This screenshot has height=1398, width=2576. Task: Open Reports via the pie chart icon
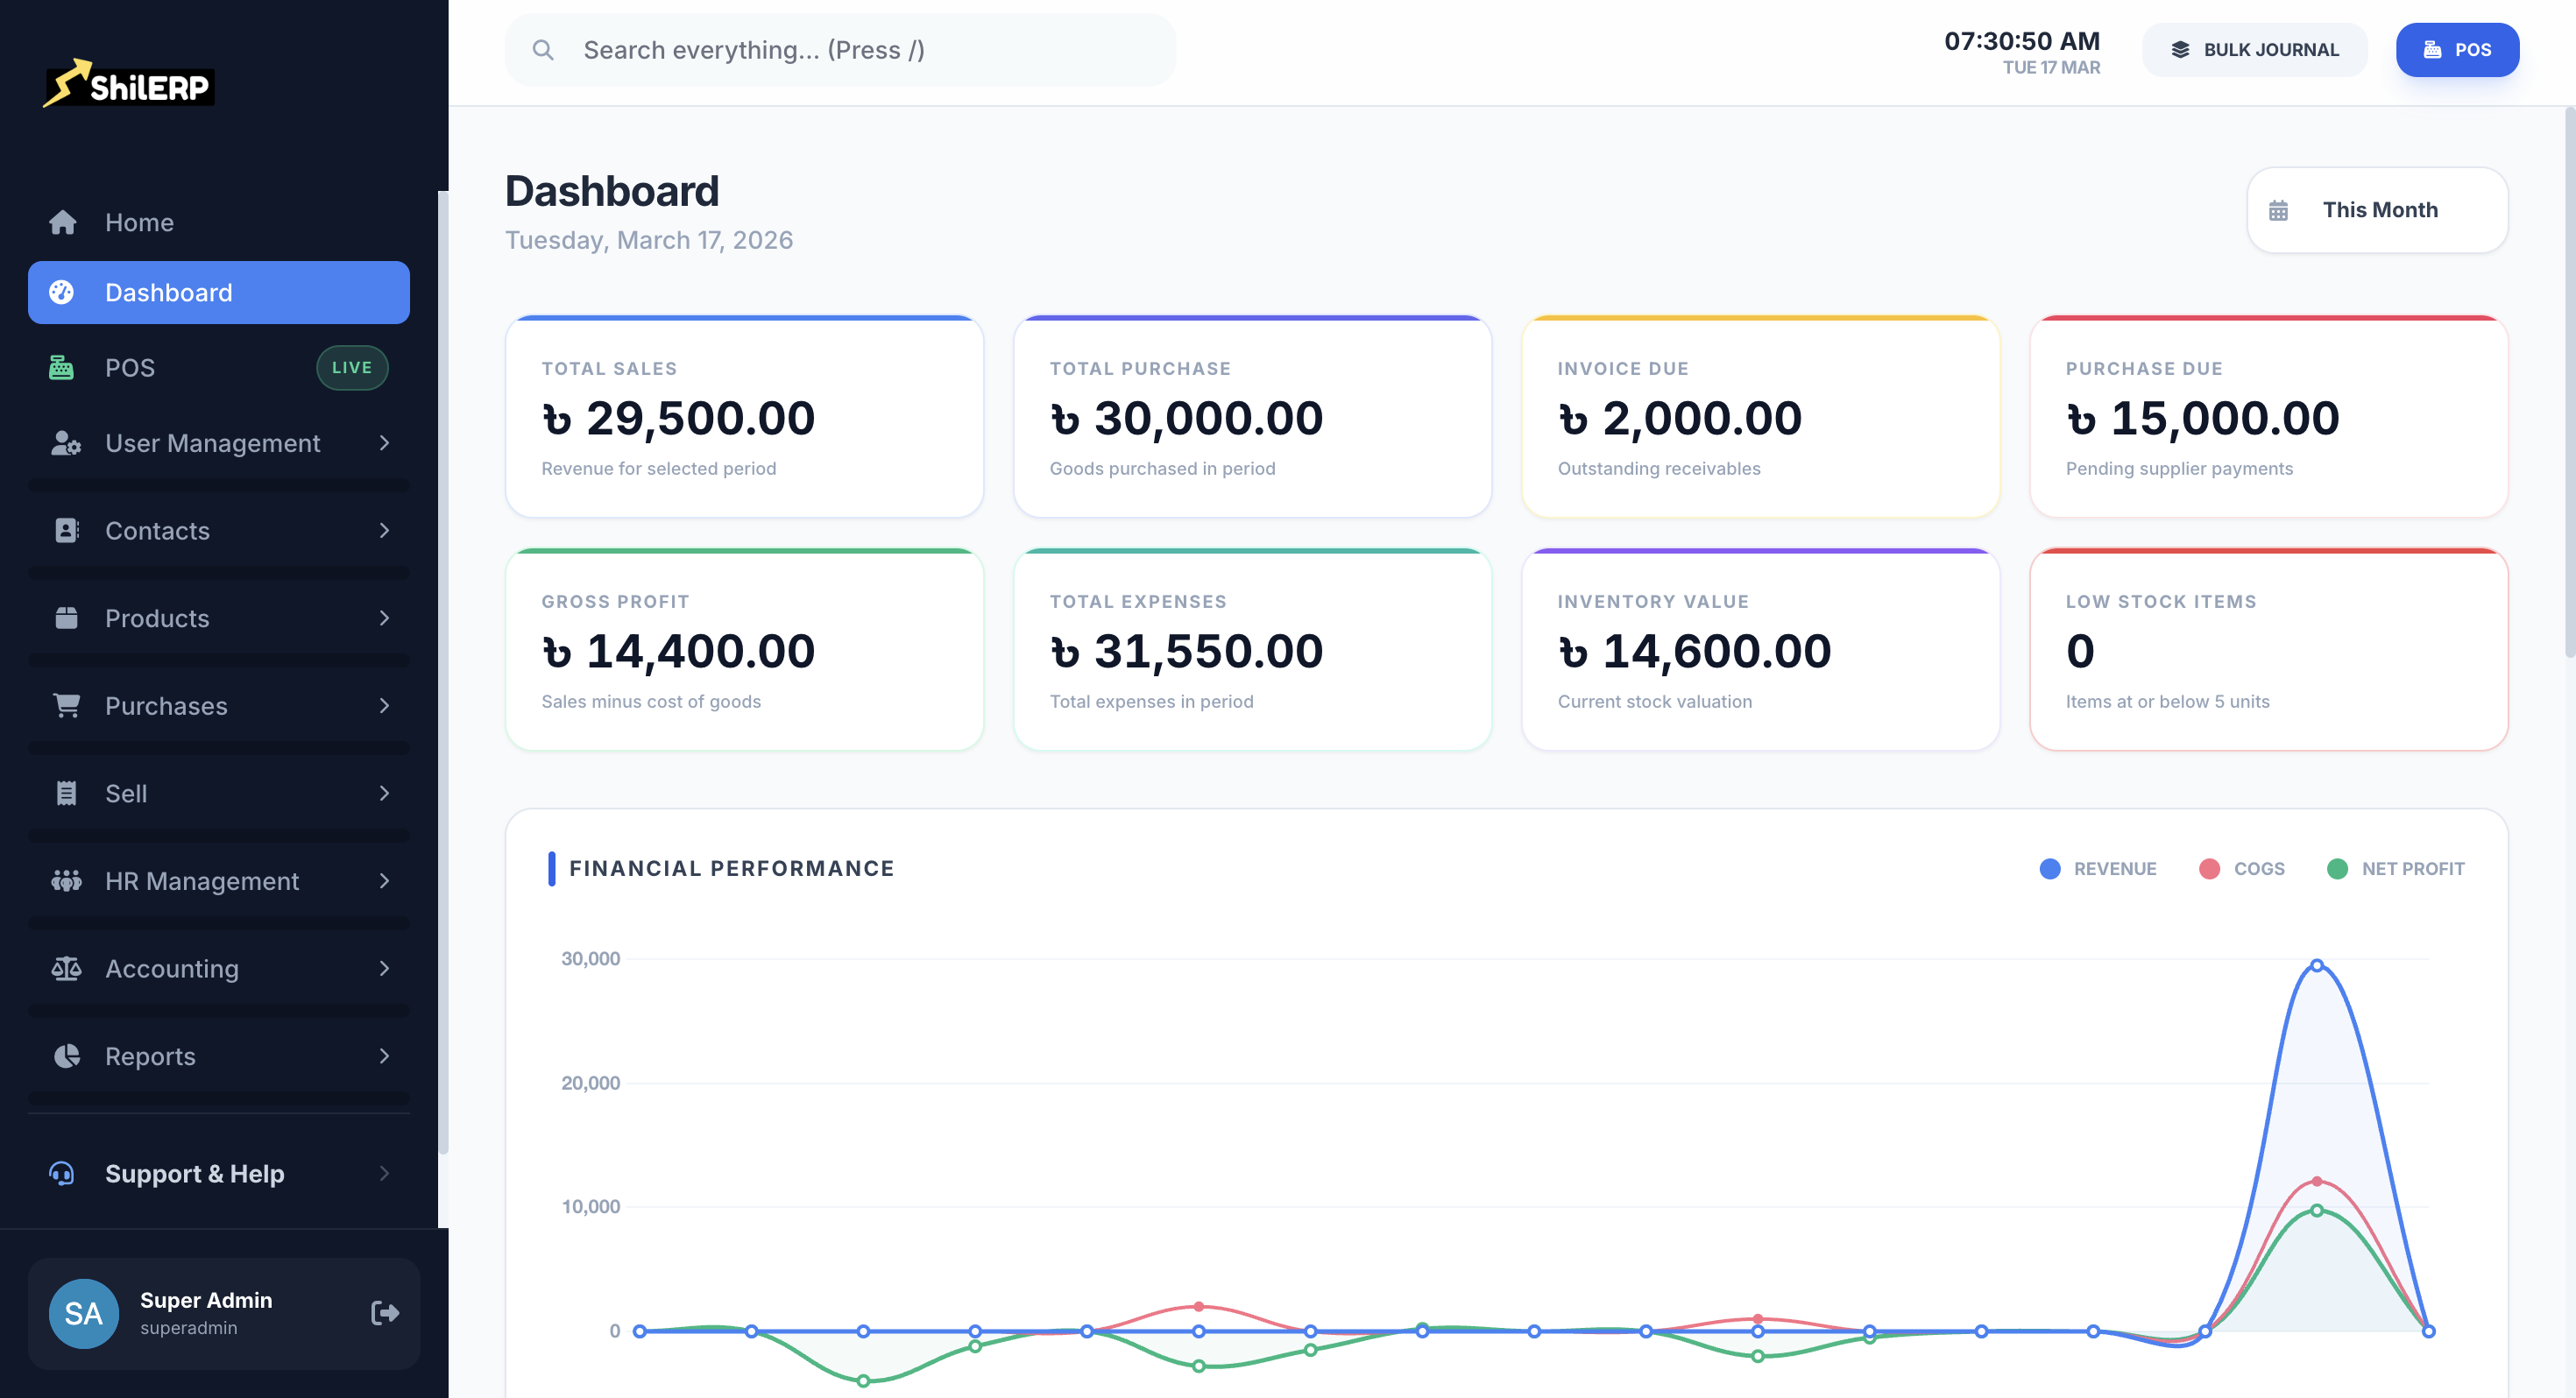64,1056
